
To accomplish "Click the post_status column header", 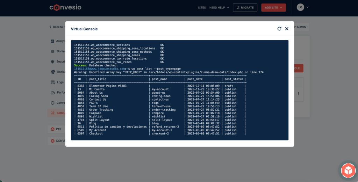I will coord(234,79).
